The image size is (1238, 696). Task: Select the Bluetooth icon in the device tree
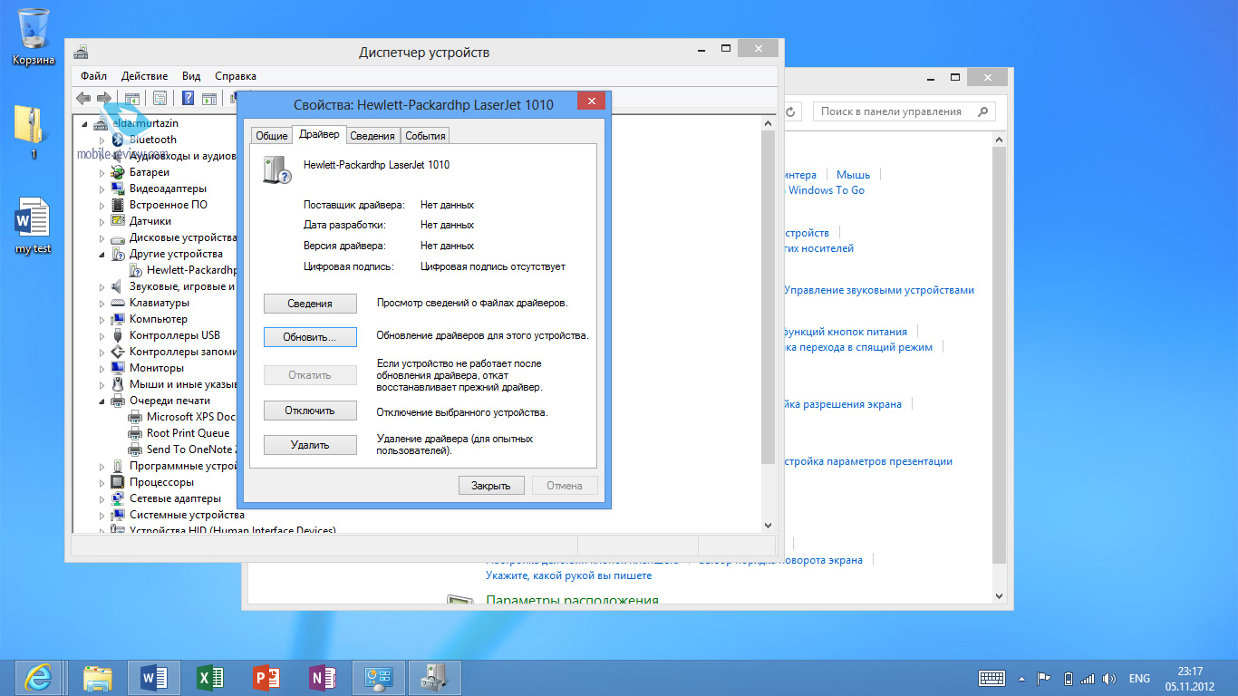118,140
